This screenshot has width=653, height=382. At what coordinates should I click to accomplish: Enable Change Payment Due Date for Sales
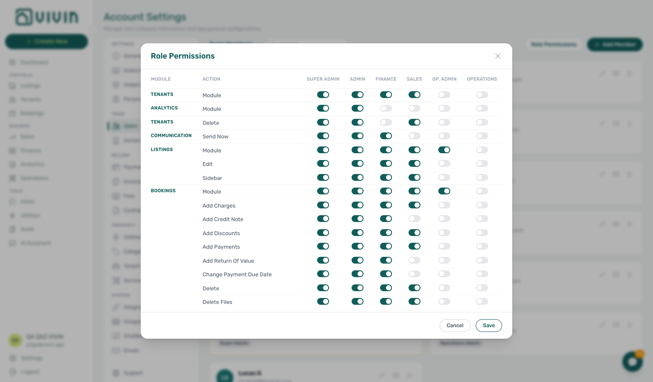415,274
